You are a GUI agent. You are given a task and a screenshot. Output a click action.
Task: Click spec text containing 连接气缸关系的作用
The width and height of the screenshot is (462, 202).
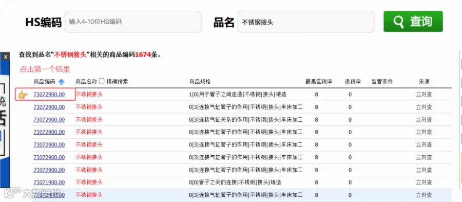pyautogui.click(x=246, y=119)
